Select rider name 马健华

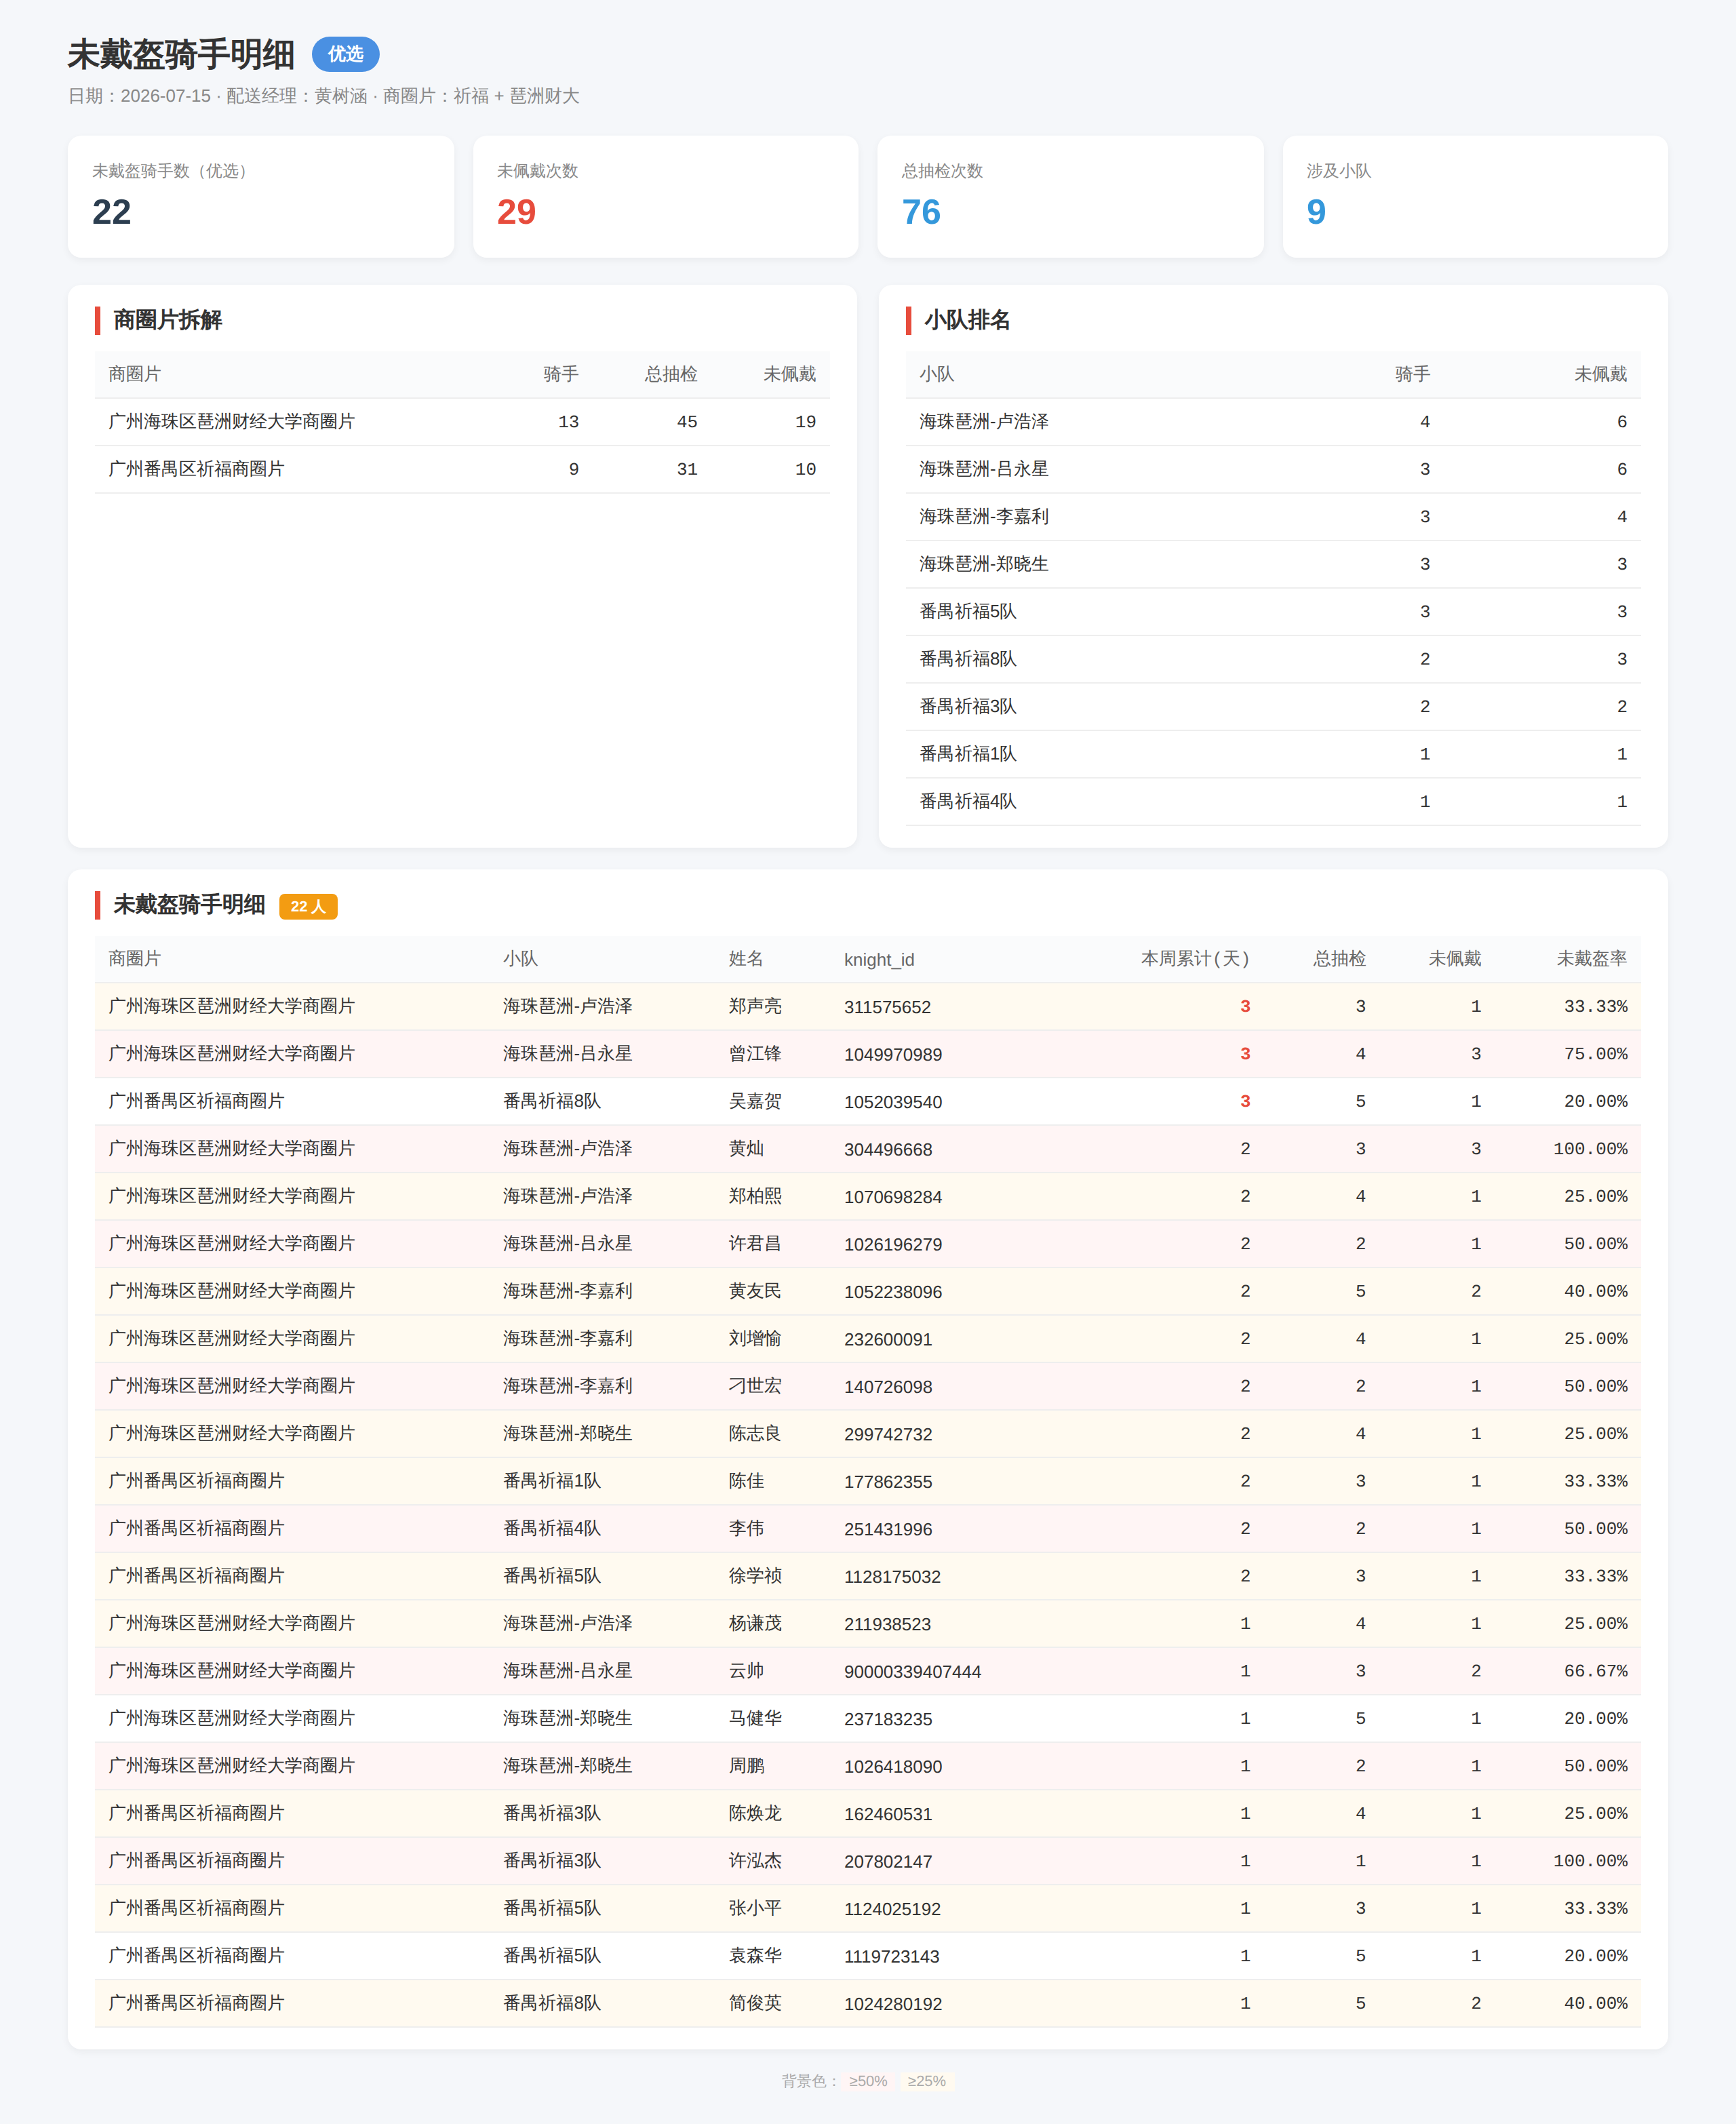pyautogui.click(x=755, y=1719)
